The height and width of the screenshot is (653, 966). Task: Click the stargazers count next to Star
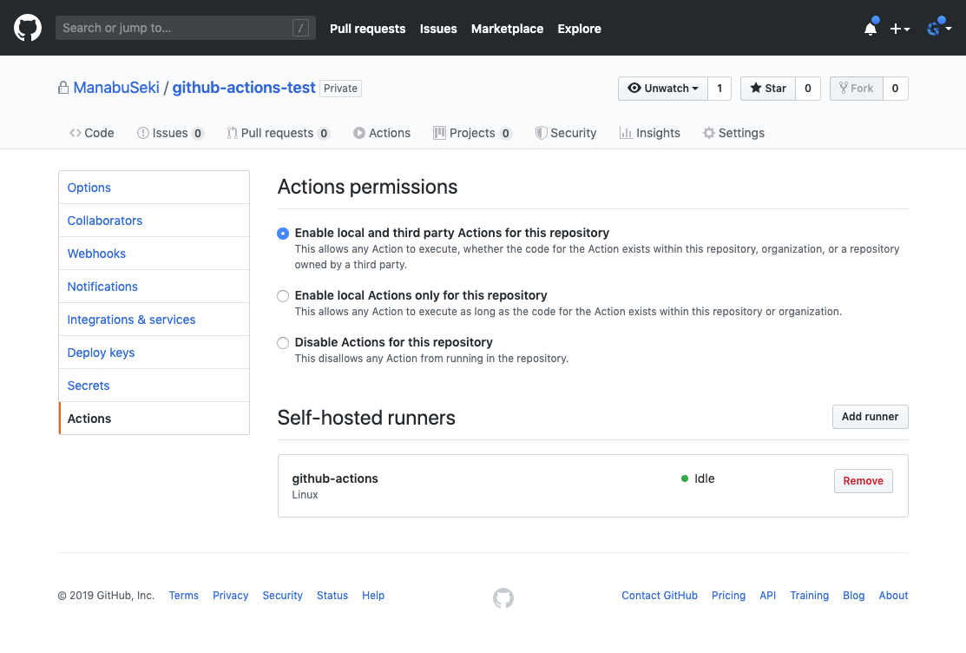(x=808, y=89)
